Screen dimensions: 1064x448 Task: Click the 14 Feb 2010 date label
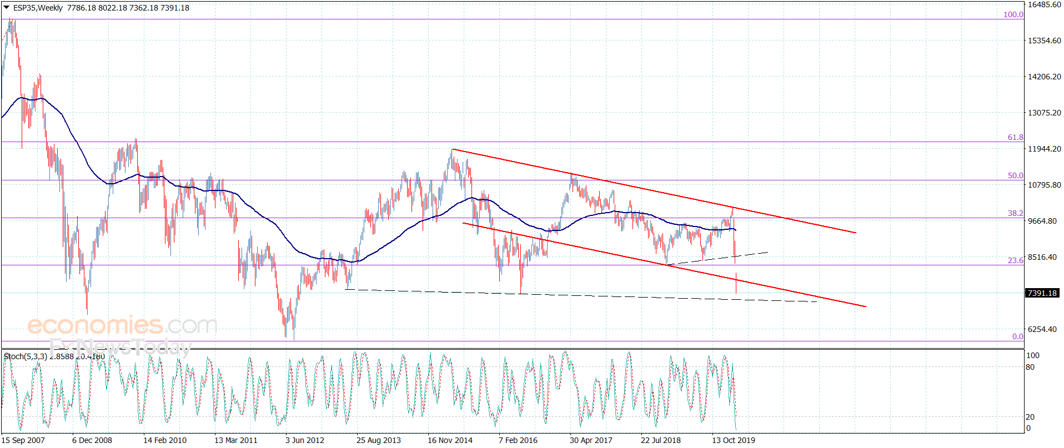[x=165, y=440]
